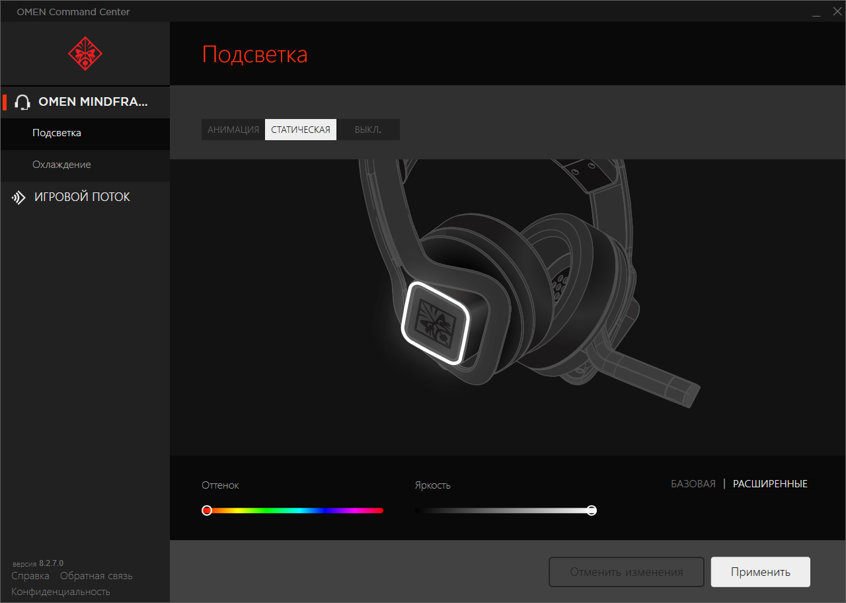846x603 pixels.
Task: Click the Яркость label
Action: [x=433, y=485]
